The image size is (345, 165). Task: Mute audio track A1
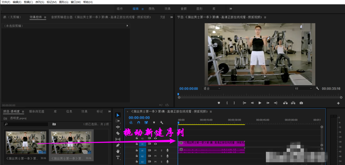click(155, 151)
